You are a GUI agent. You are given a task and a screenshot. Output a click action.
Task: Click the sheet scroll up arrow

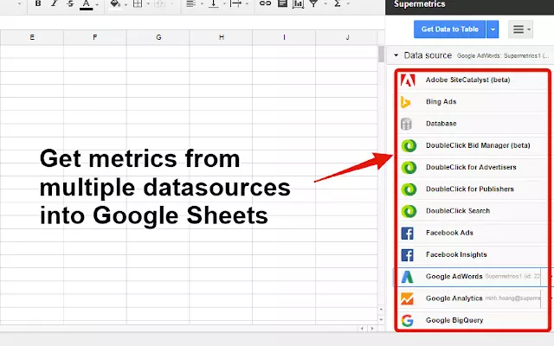(381, 310)
